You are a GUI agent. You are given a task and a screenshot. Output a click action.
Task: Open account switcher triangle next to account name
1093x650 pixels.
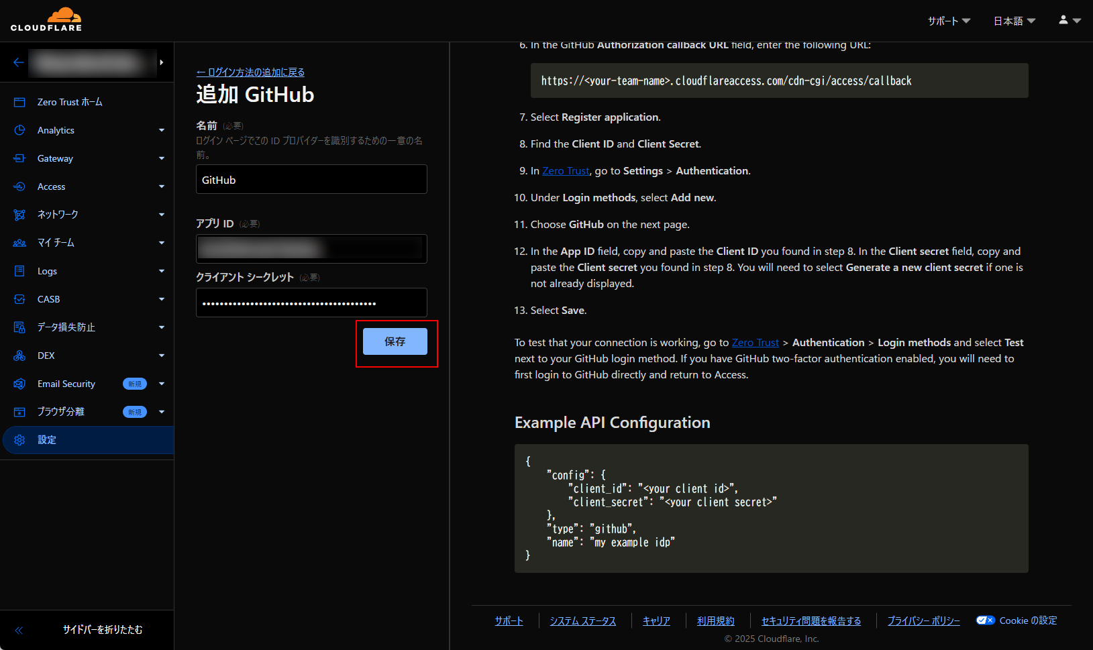[162, 62]
